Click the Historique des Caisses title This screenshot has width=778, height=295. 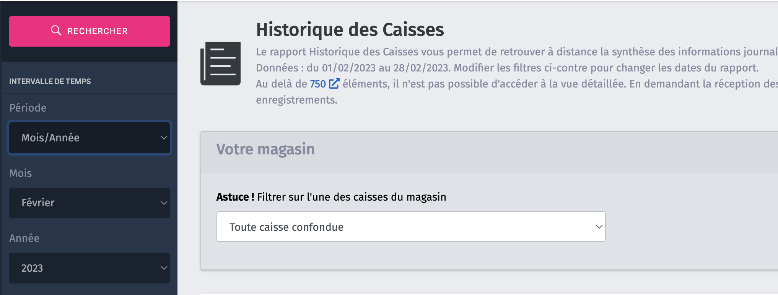click(350, 30)
